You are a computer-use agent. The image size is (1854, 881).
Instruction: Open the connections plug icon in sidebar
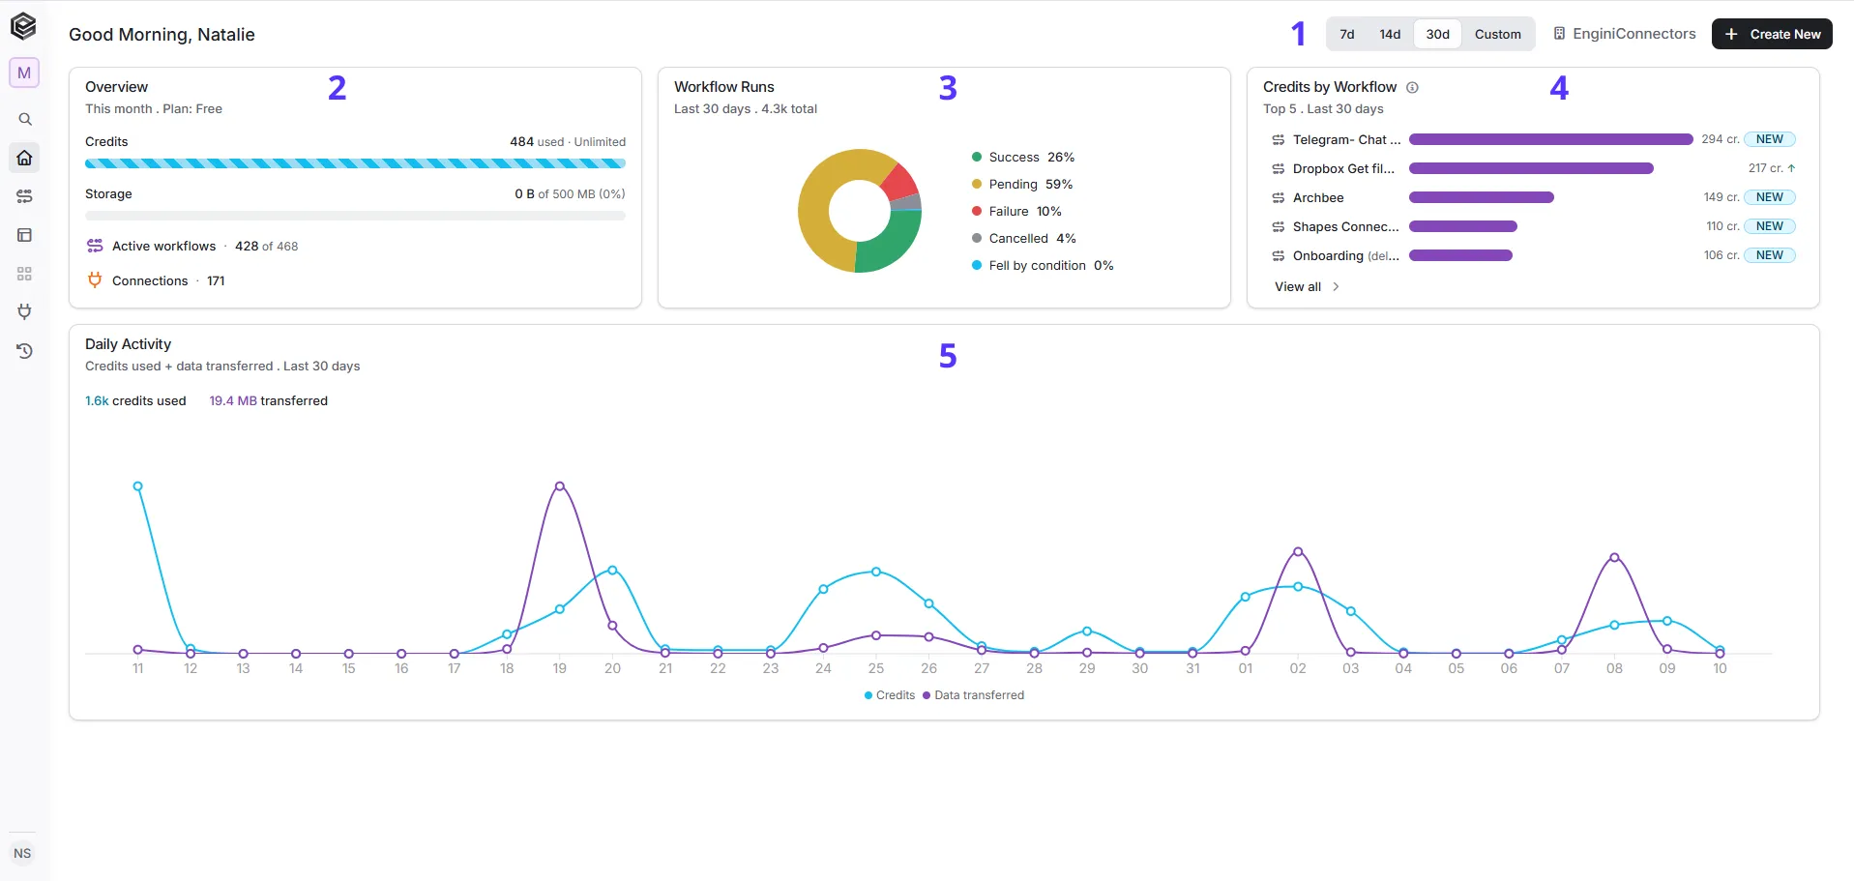pos(25,311)
